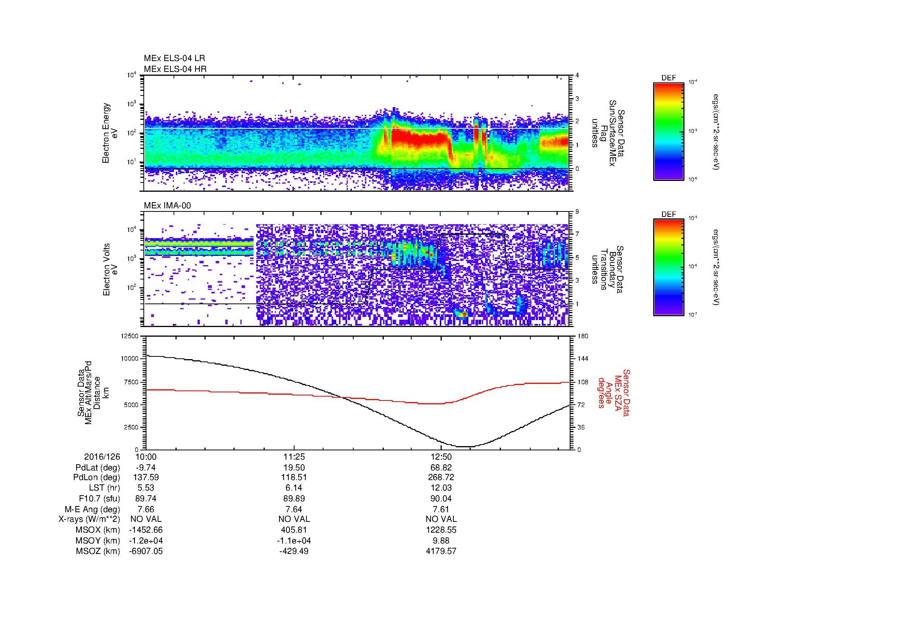Image resolution: width=904 pixels, height=639 pixels.
Task: Click the 'Electron Energy eV' axis label
Action: [110, 133]
